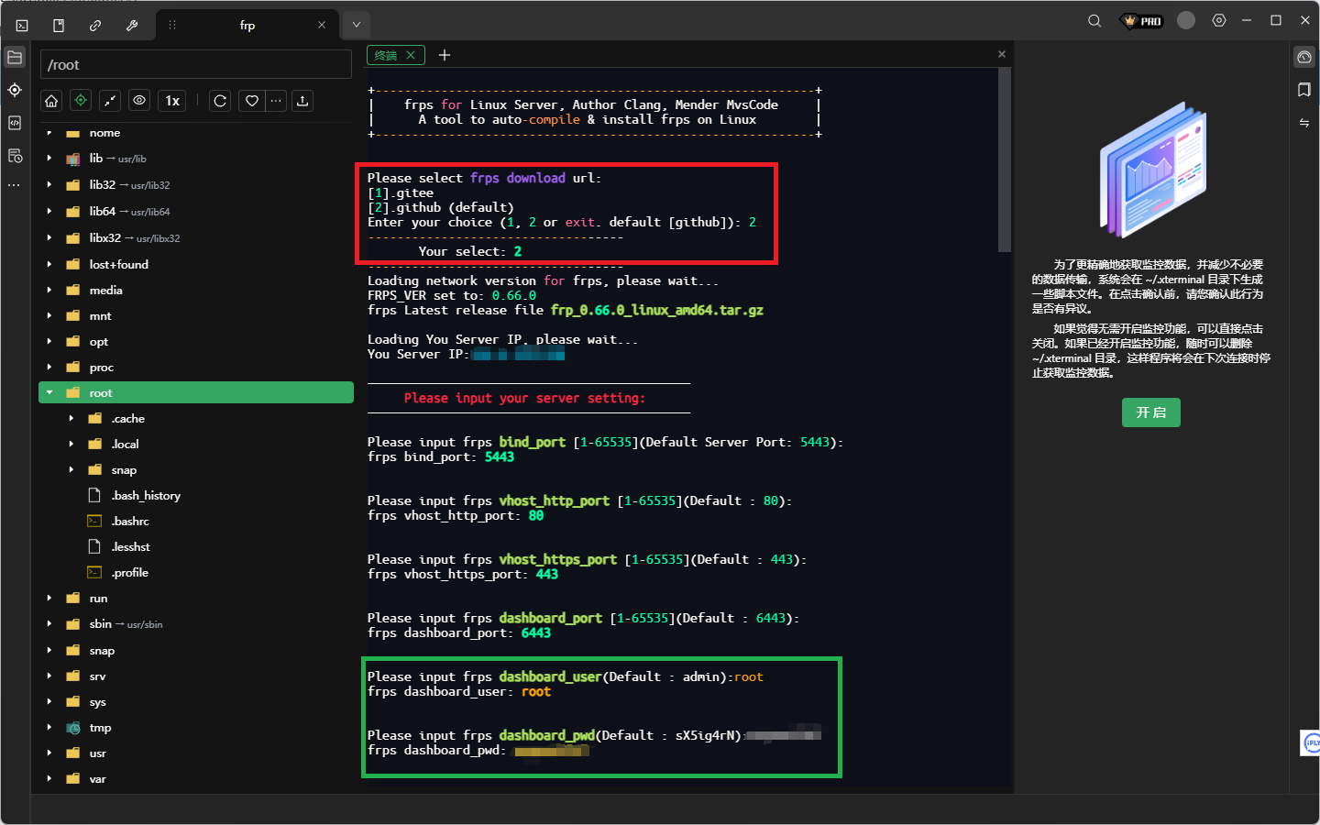The height and width of the screenshot is (825, 1320).
Task: Toggle the green locate-directory target button
Action: 81,101
